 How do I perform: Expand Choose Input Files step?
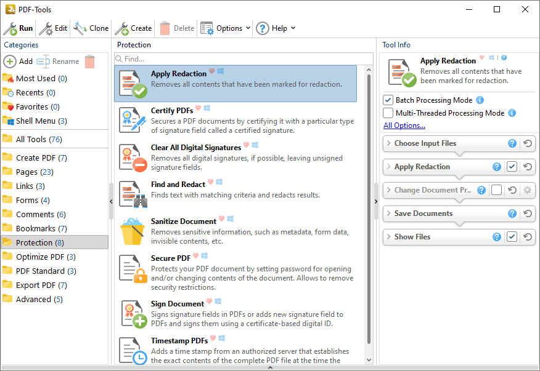click(389, 143)
